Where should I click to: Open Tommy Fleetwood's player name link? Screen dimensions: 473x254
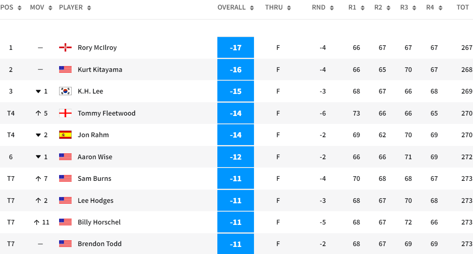tap(106, 113)
